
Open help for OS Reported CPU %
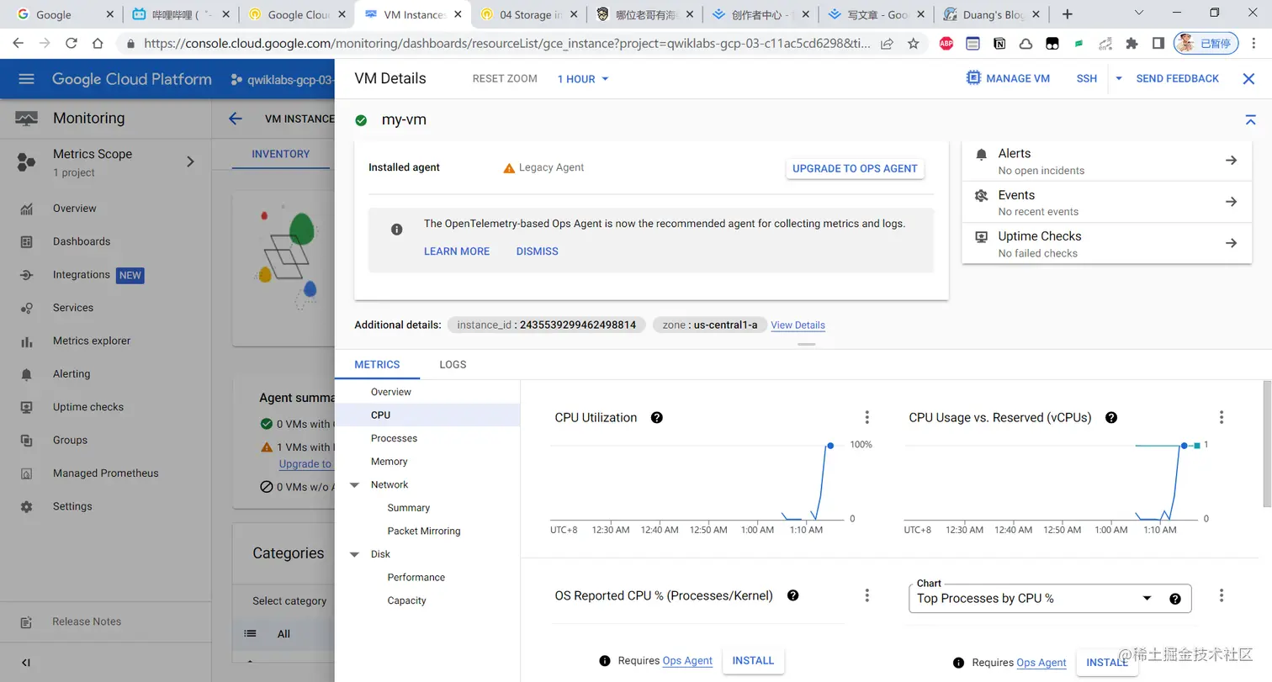click(x=792, y=595)
